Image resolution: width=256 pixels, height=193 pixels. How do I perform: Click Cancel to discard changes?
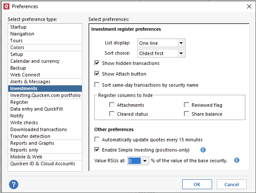pyautogui.click(x=232, y=184)
